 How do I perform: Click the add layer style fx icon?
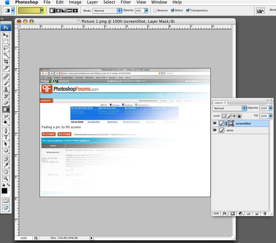click(x=224, y=213)
